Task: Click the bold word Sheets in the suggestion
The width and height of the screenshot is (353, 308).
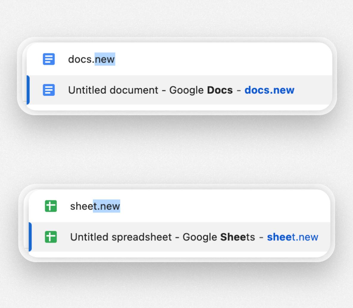Action: tap(238, 237)
